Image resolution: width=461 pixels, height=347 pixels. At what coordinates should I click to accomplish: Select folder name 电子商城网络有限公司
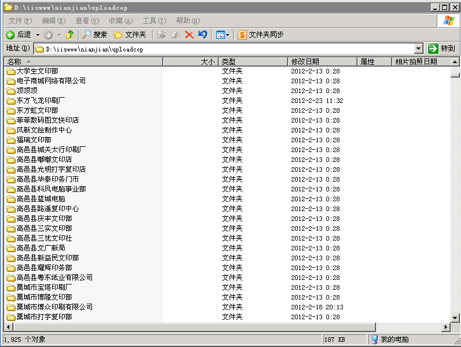(51, 81)
